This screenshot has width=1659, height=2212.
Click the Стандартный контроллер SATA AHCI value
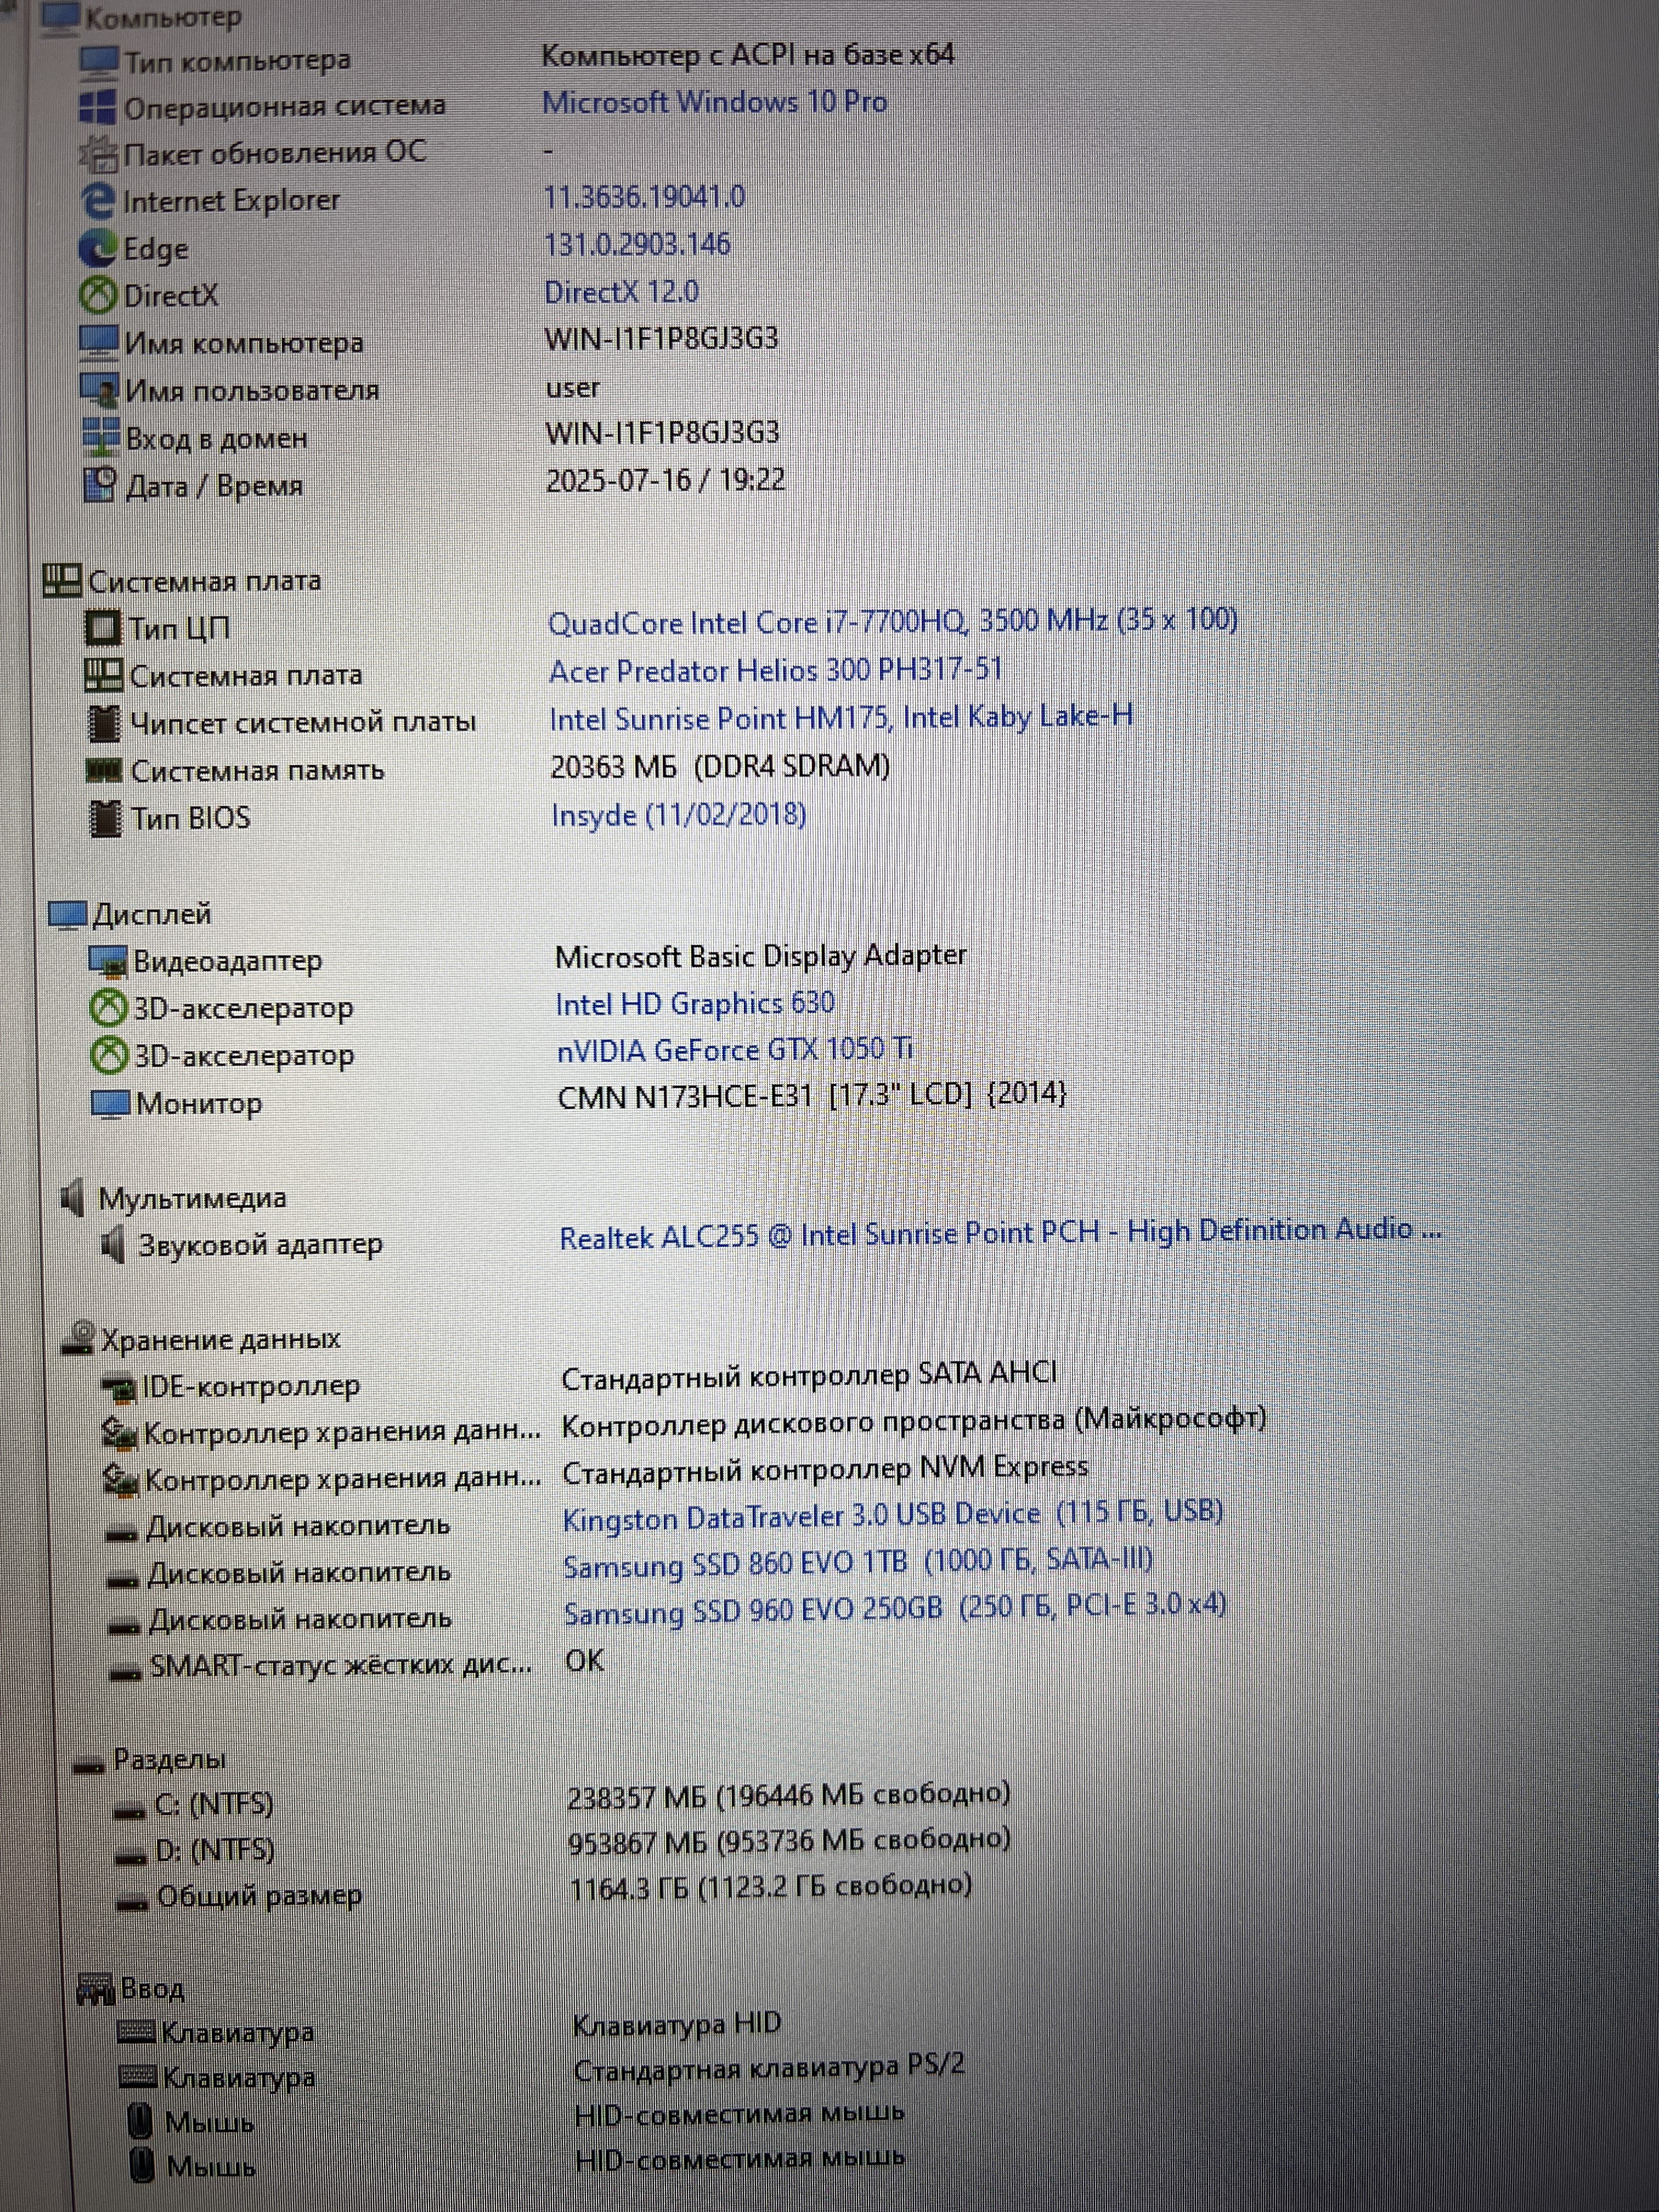point(809,1376)
